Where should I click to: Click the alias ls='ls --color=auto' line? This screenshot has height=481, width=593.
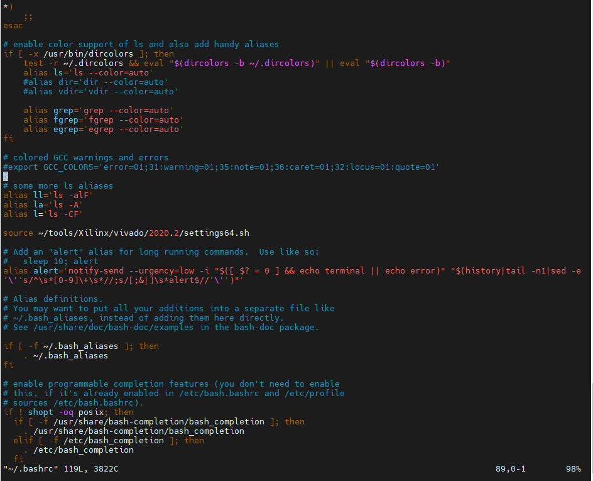[x=88, y=73]
